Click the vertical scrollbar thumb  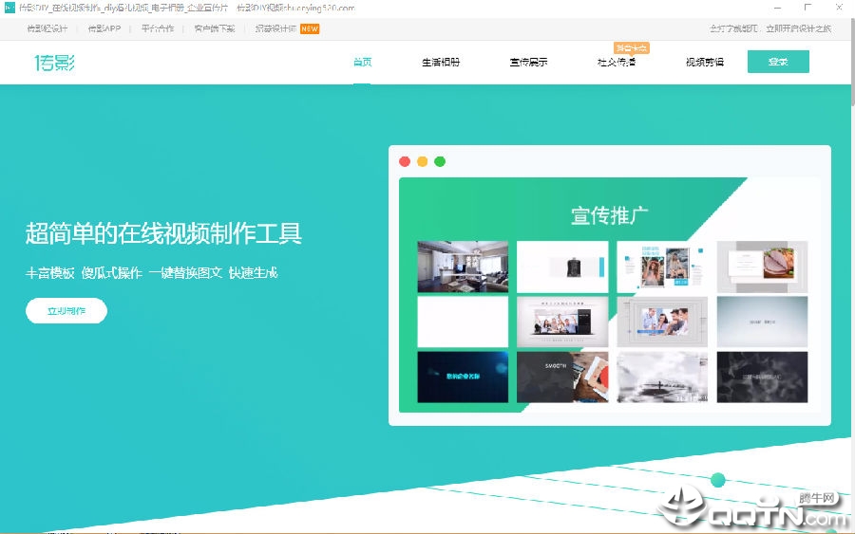pyautogui.click(x=852, y=63)
